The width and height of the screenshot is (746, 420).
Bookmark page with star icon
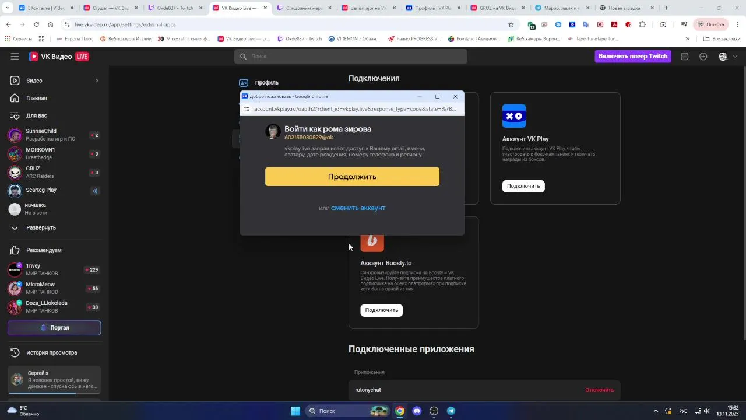point(511,24)
